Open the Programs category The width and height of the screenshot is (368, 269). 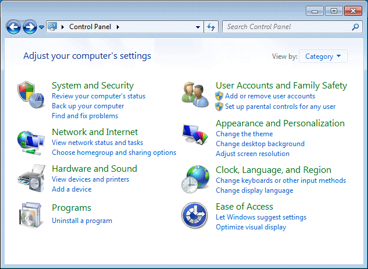72,208
